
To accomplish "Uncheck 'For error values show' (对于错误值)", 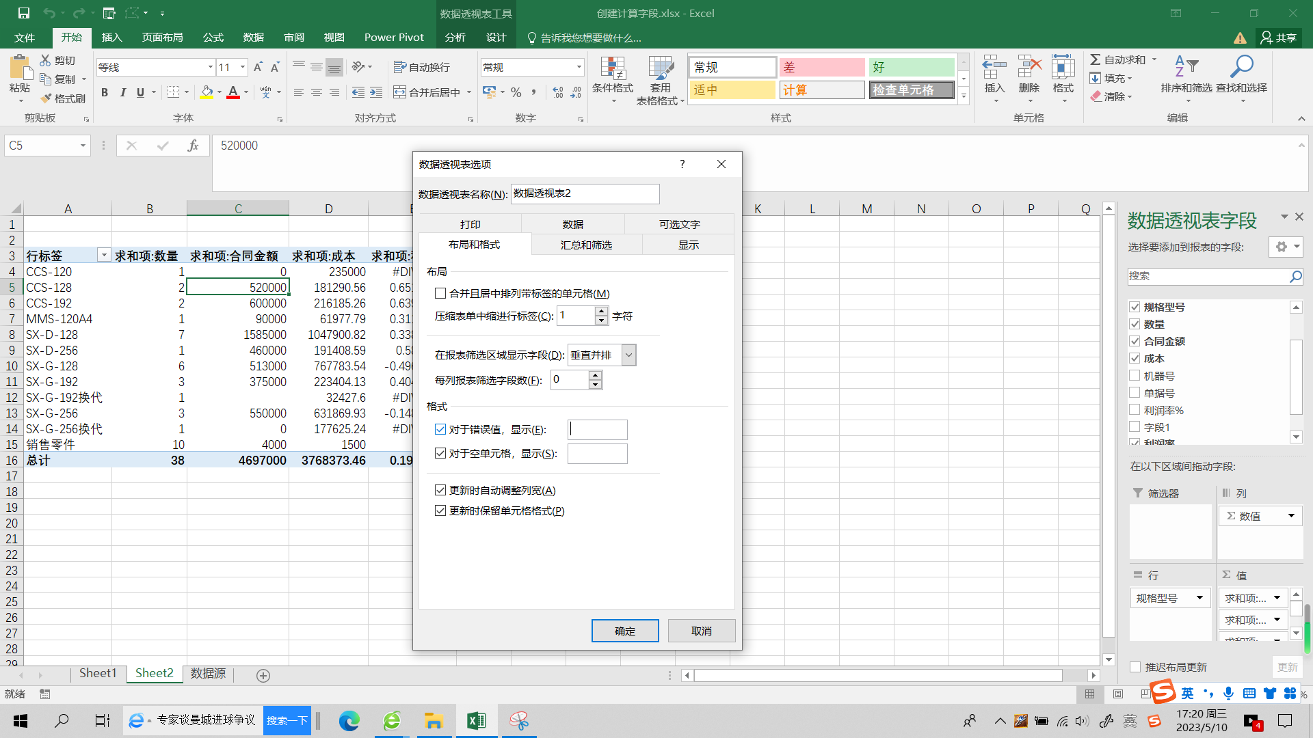I will pyautogui.click(x=440, y=429).
